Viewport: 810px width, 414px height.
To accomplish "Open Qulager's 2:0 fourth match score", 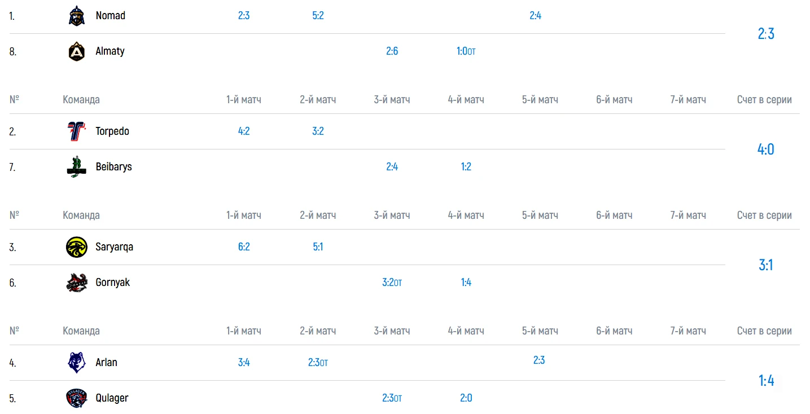I will pyautogui.click(x=466, y=398).
